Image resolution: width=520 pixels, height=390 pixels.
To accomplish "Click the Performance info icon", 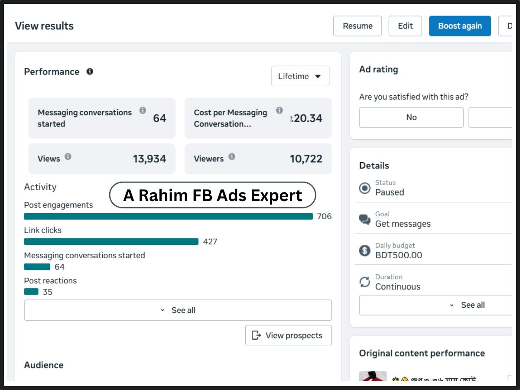I will pos(90,71).
